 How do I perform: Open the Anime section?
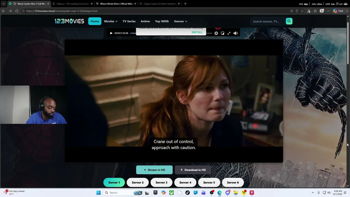145,21
